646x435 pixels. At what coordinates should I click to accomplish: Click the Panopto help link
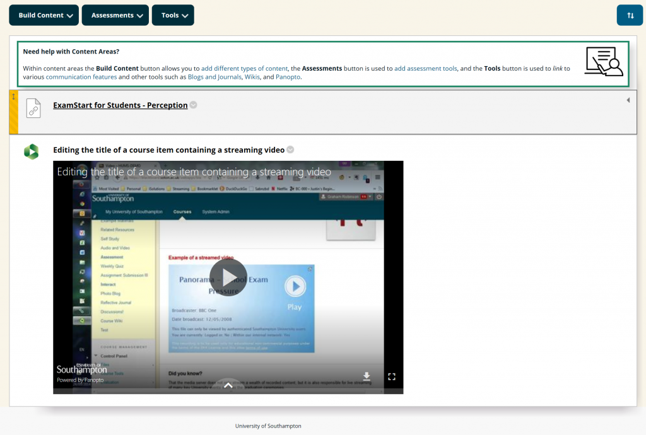tap(288, 77)
